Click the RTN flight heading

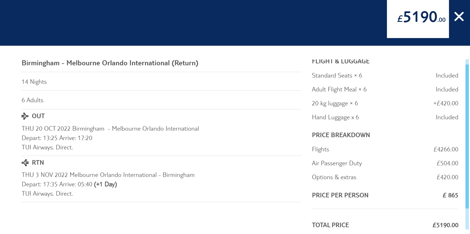tap(38, 163)
